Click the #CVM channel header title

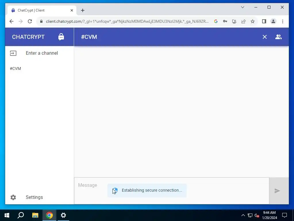click(x=89, y=37)
